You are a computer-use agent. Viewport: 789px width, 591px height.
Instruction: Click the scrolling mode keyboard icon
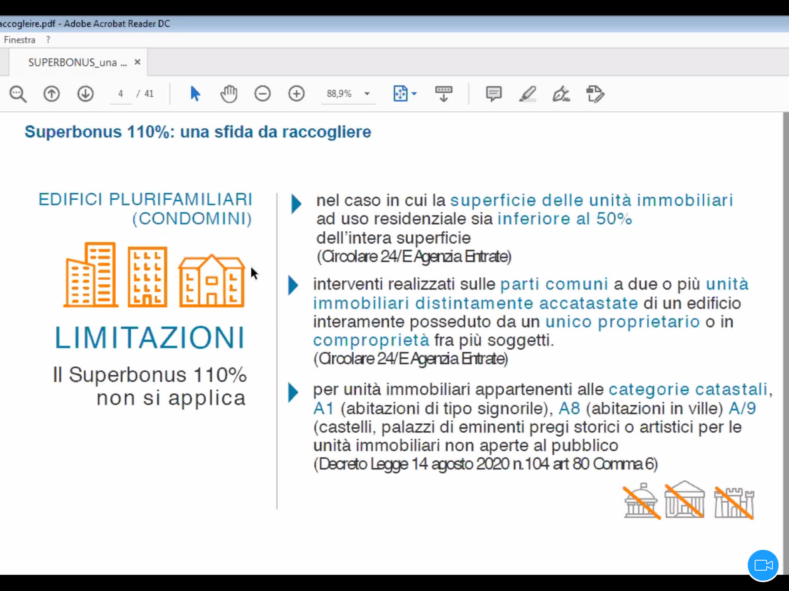point(444,94)
